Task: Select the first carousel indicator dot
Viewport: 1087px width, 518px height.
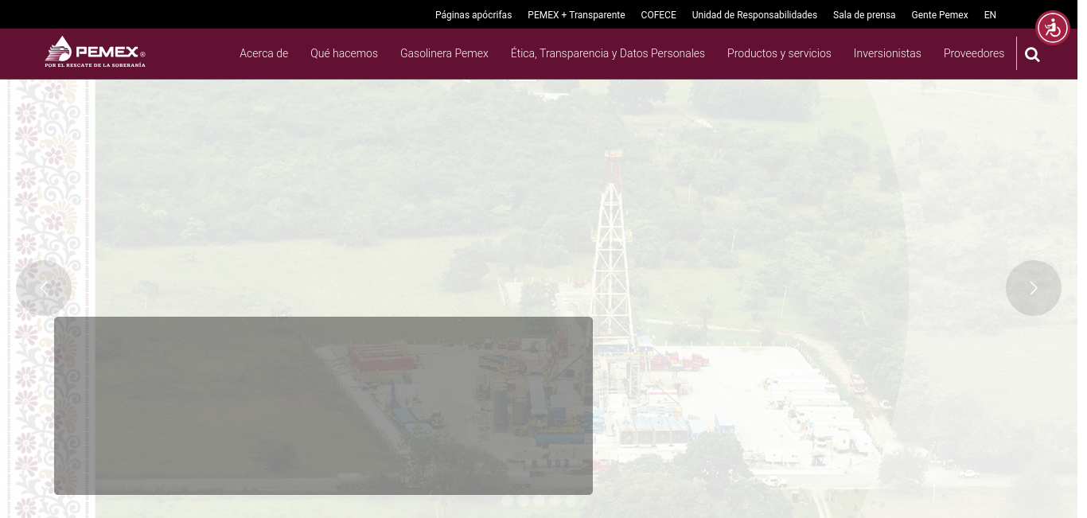Action: (507, 501)
